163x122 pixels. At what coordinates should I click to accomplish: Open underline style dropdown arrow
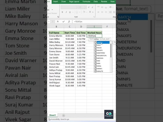click(73, 12)
